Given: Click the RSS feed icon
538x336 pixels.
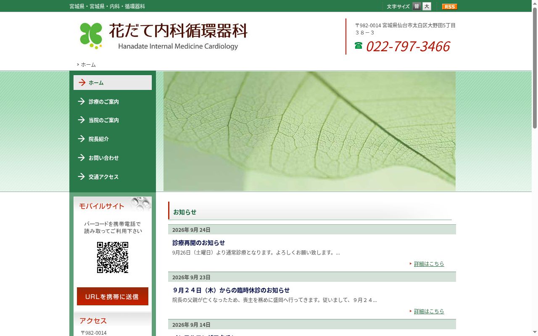Looking at the screenshot, I should 449,6.
